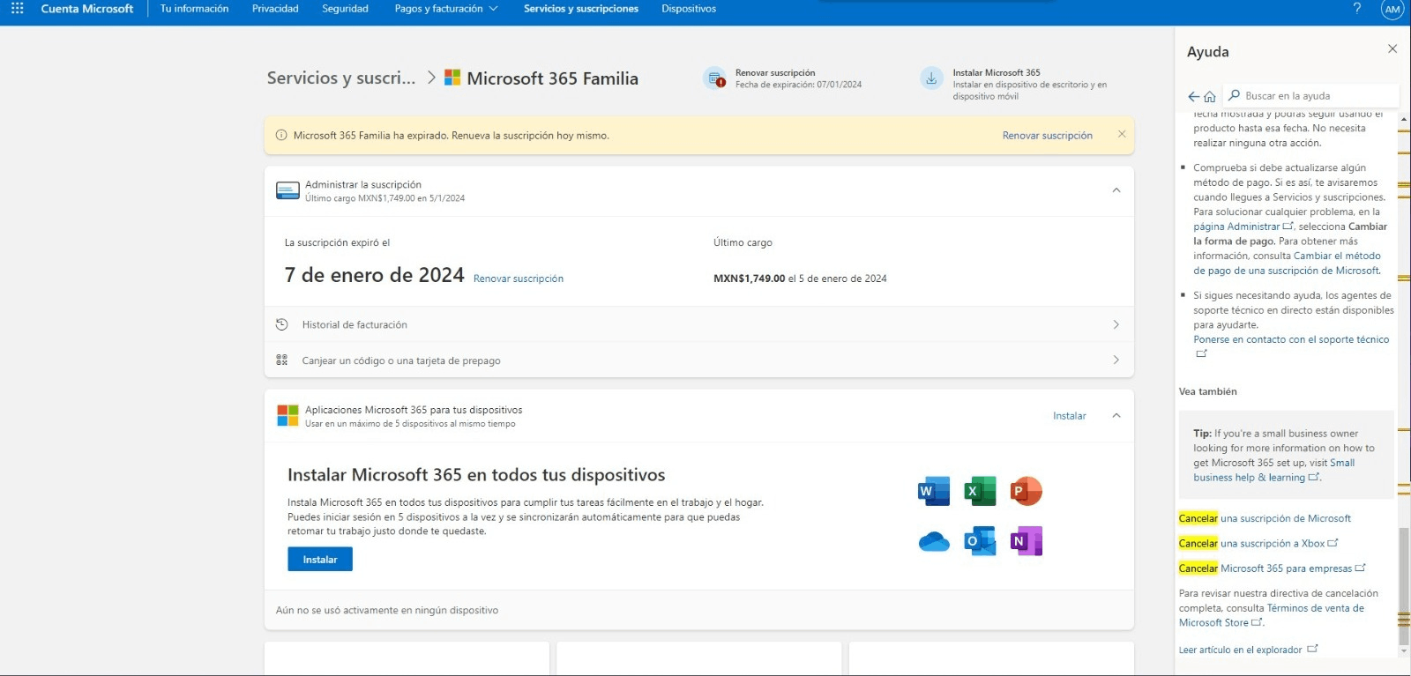Collapse the Aplicaciones Microsoft 365 section
The height and width of the screenshot is (676, 1411).
pyautogui.click(x=1116, y=415)
